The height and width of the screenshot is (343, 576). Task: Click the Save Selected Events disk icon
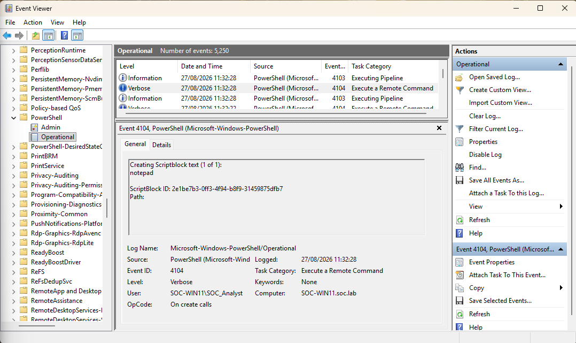(460, 301)
